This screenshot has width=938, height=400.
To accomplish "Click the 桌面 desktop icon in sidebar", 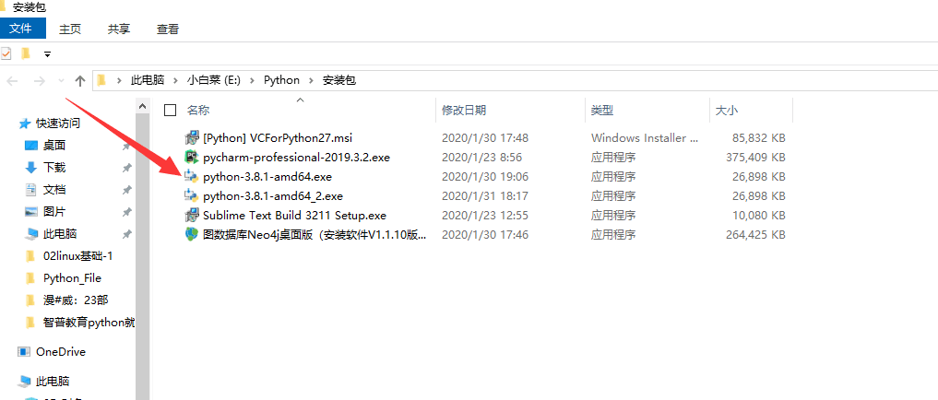I will pos(31,146).
